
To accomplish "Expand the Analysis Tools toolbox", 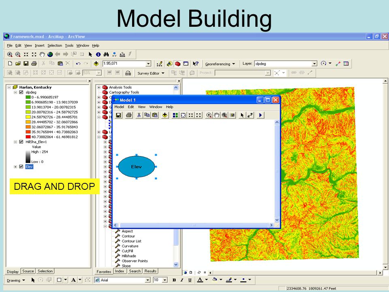I will (99, 87).
